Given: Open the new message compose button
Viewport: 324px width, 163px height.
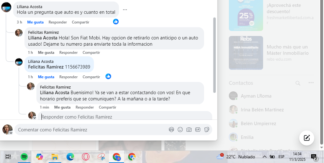Looking at the screenshot, I should [307, 138].
